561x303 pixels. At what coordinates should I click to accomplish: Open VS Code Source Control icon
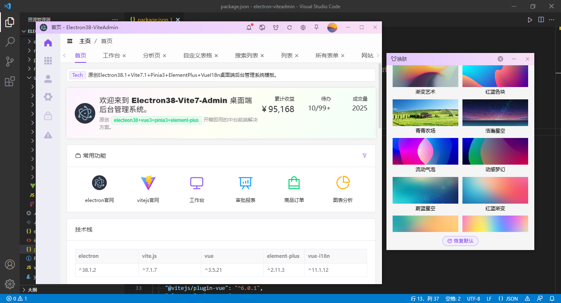[10, 62]
